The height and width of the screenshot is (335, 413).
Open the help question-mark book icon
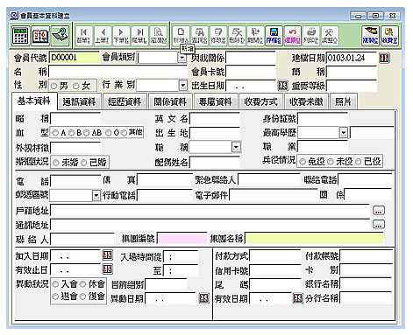tap(60, 36)
